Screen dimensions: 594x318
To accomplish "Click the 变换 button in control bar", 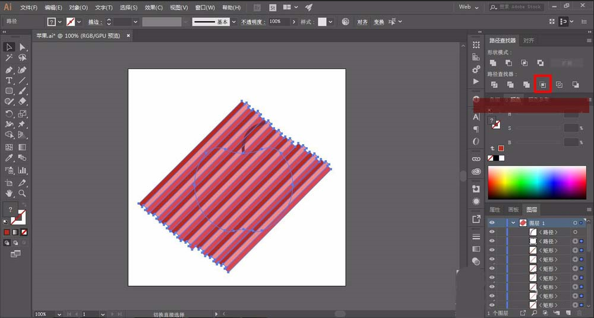I will coord(379,22).
